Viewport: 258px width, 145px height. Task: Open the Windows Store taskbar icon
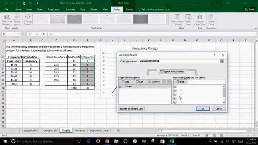coord(162,141)
